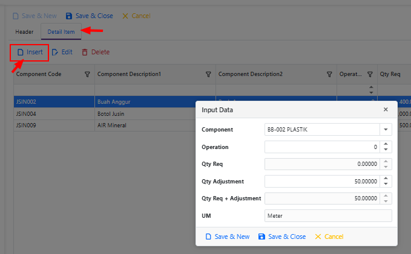Viewport: 411px width, 254px height.
Task: Click the Insert button
Action: point(30,52)
